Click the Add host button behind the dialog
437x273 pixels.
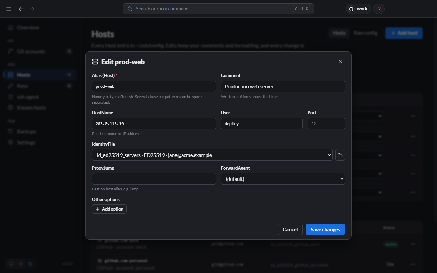click(x=404, y=33)
